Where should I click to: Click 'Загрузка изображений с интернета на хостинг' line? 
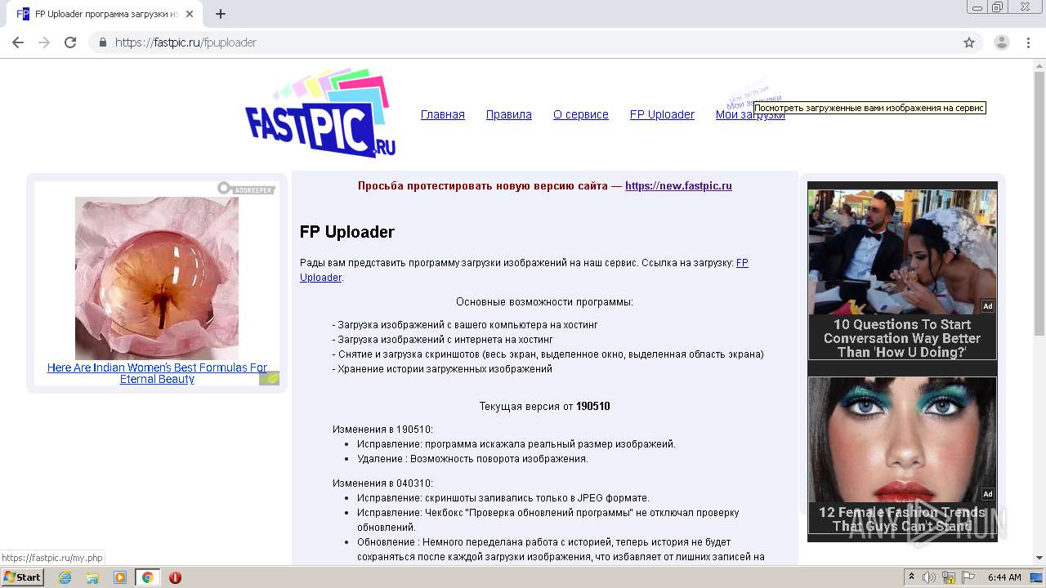click(443, 340)
